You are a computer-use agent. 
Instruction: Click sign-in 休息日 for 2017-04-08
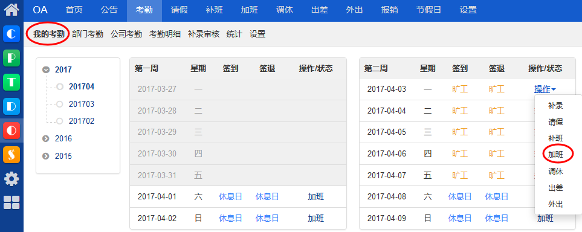(460, 197)
